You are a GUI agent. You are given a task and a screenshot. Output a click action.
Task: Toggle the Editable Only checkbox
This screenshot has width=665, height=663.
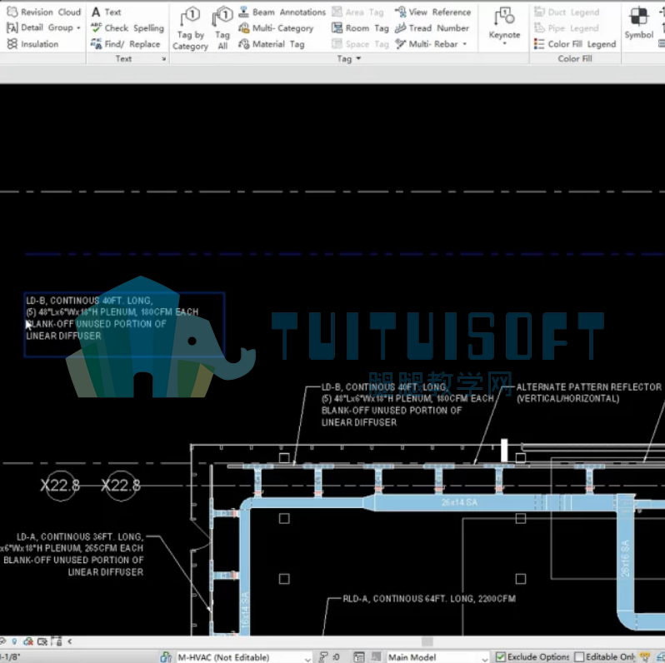click(579, 657)
